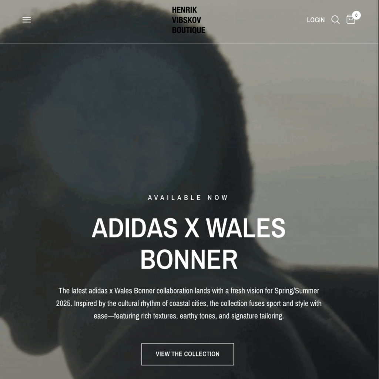Click the collection description paragraph
The height and width of the screenshot is (379, 379).
pyautogui.click(x=188, y=303)
